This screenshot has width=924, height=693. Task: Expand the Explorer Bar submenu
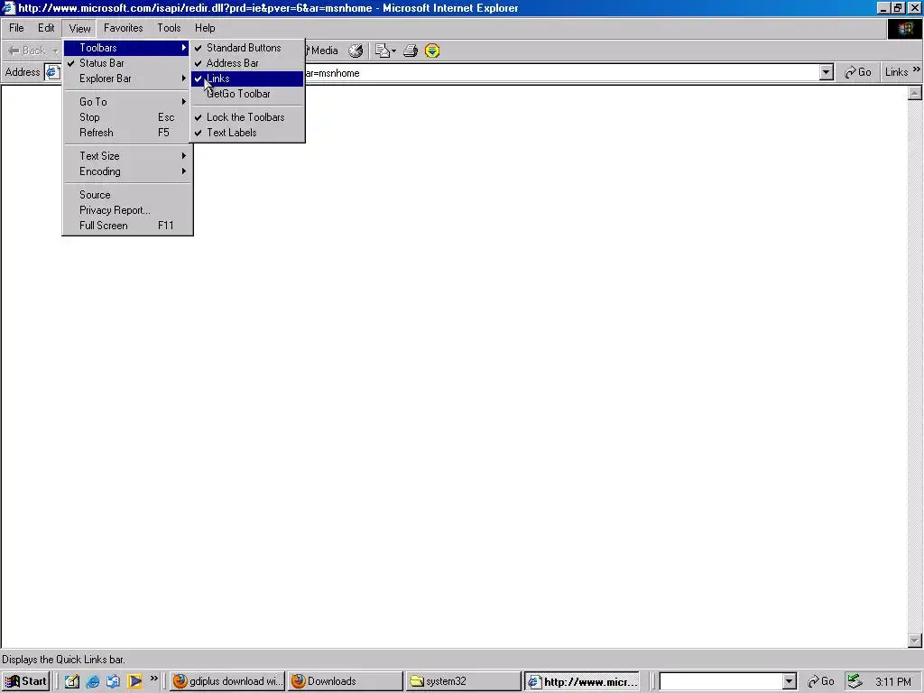(127, 79)
